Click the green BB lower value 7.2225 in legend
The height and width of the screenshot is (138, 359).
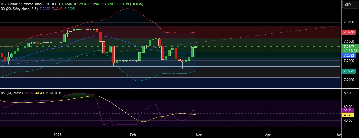pos(70,9)
